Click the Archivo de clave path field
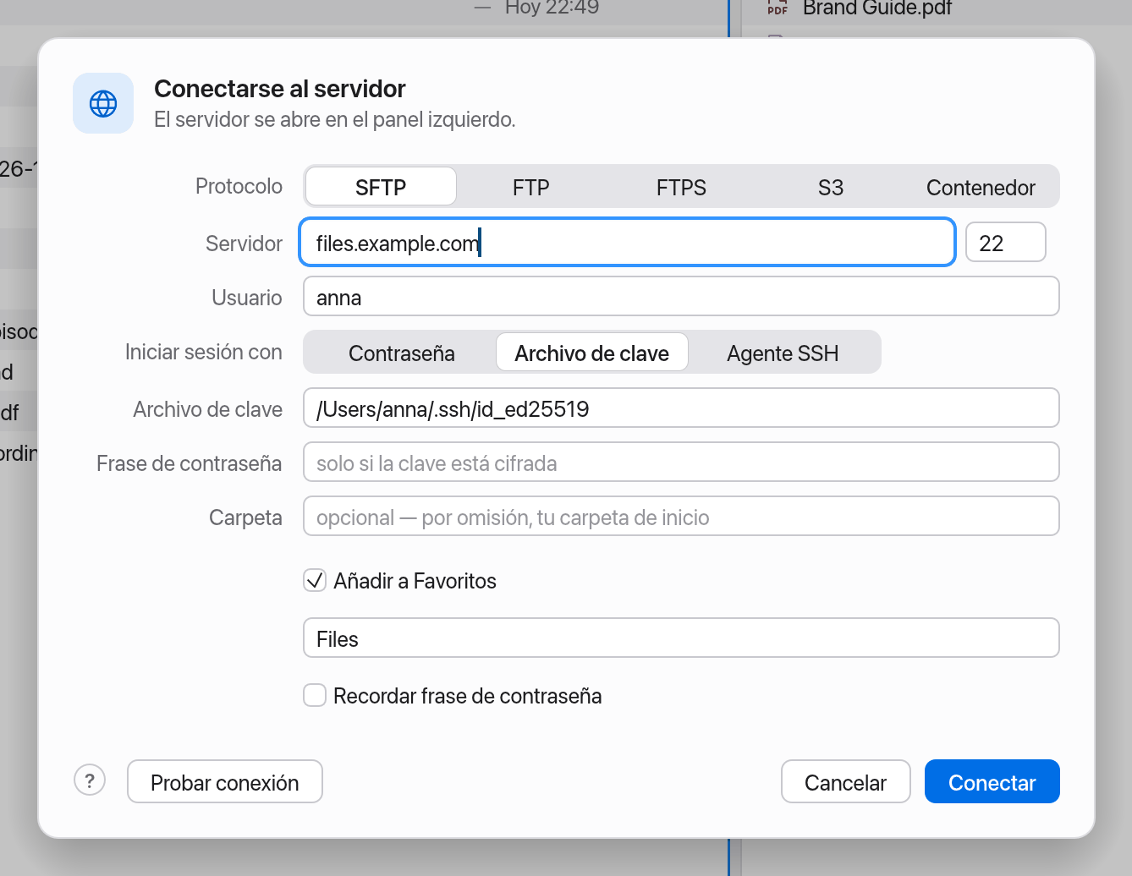Image resolution: width=1132 pixels, height=876 pixels. point(681,408)
